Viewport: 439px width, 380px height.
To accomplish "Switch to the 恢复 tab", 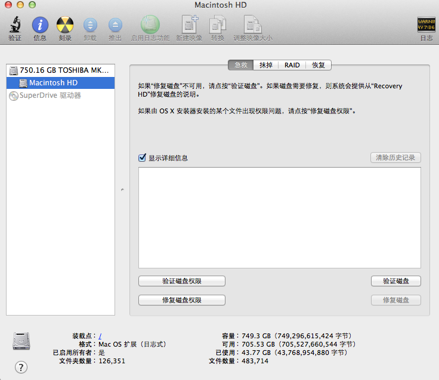I will point(319,65).
